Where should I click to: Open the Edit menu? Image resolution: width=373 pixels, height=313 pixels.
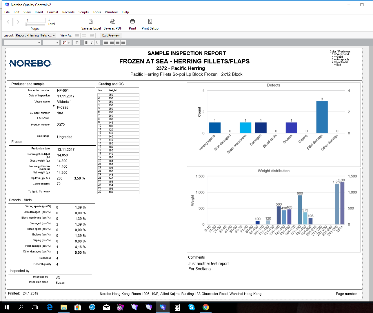pos(17,12)
